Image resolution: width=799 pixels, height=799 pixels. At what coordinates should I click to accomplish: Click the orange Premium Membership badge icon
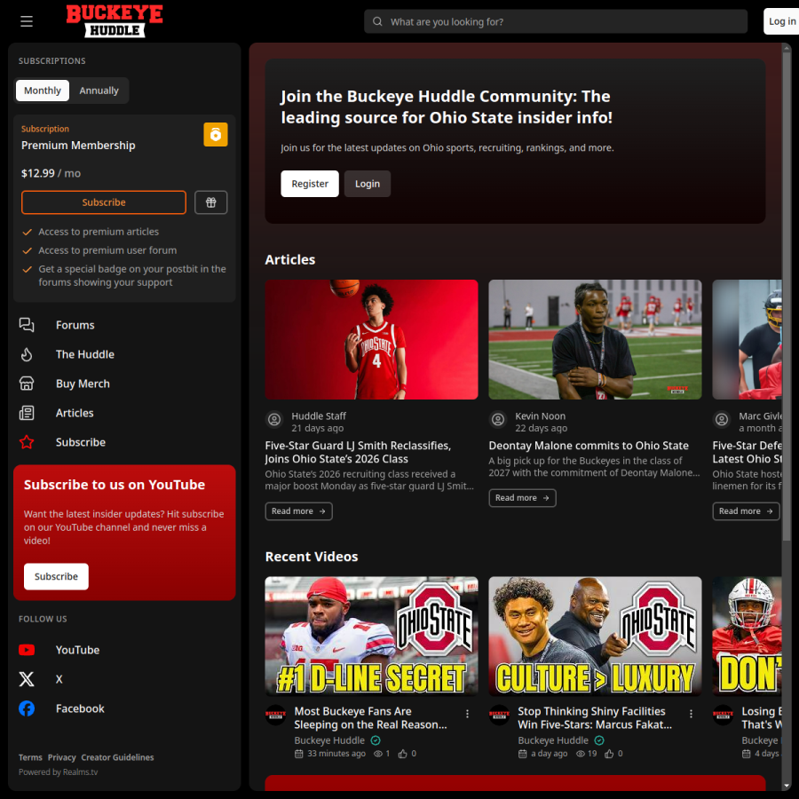click(216, 135)
